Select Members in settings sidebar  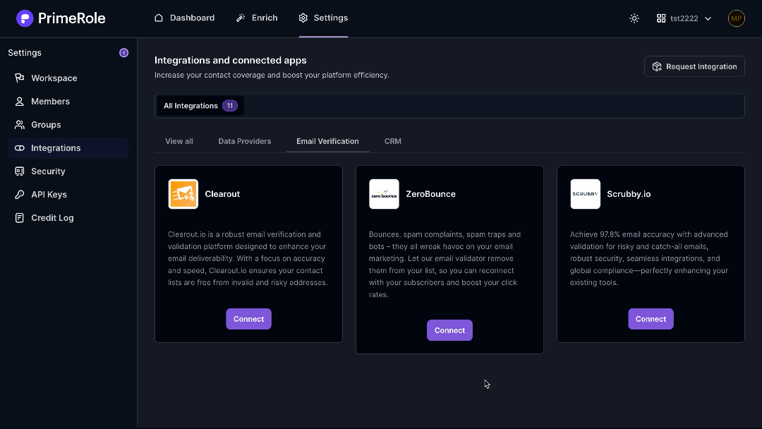click(68, 101)
